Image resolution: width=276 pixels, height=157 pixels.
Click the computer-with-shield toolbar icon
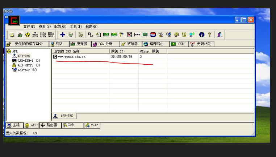point(168,35)
